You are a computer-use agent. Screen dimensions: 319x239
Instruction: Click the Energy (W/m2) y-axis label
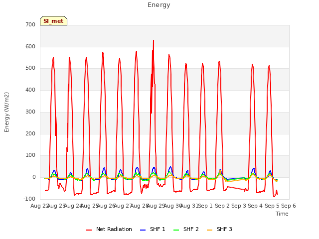[6, 112]
